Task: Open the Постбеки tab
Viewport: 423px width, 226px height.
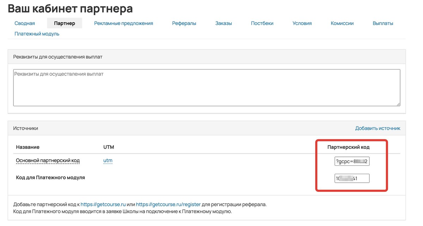Action: click(x=262, y=23)
